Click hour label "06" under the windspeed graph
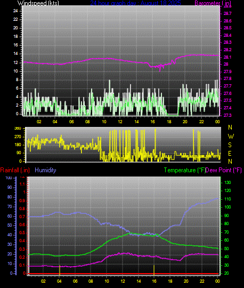The width and height of the screenshot is (244, 288). click(x=71, y=122)
